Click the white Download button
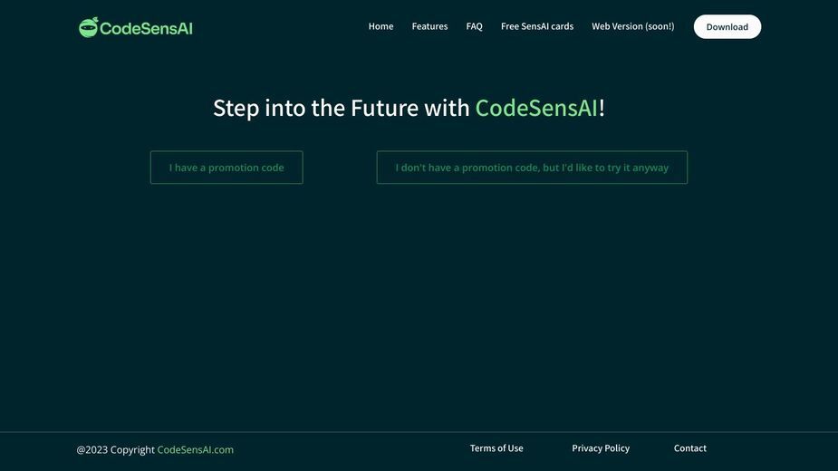Screen dimensions: 838x471 (727, 27)
